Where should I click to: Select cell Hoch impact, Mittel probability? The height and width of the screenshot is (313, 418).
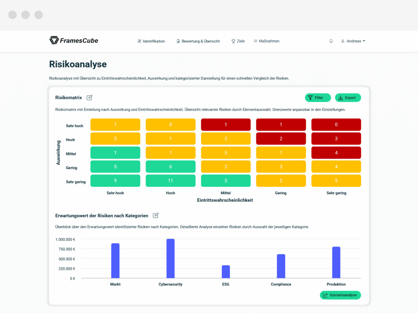[x=226, y=139]
